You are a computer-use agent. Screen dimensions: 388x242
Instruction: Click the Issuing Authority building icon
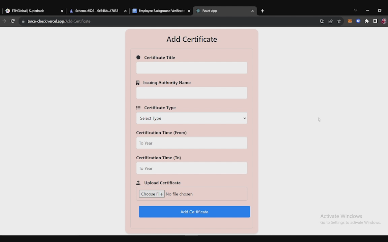coord(138,83)
